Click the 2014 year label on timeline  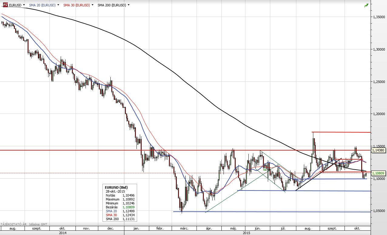[x=62, y=233]
